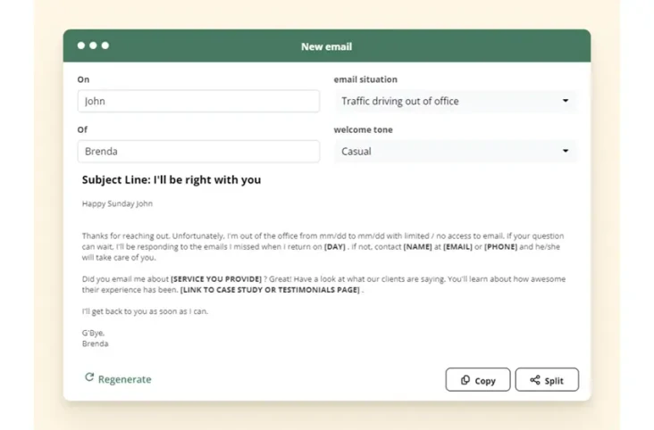Click the Brenda signature text
The width and height of the screenshot is (654, 430).
(x=95, y=343)
